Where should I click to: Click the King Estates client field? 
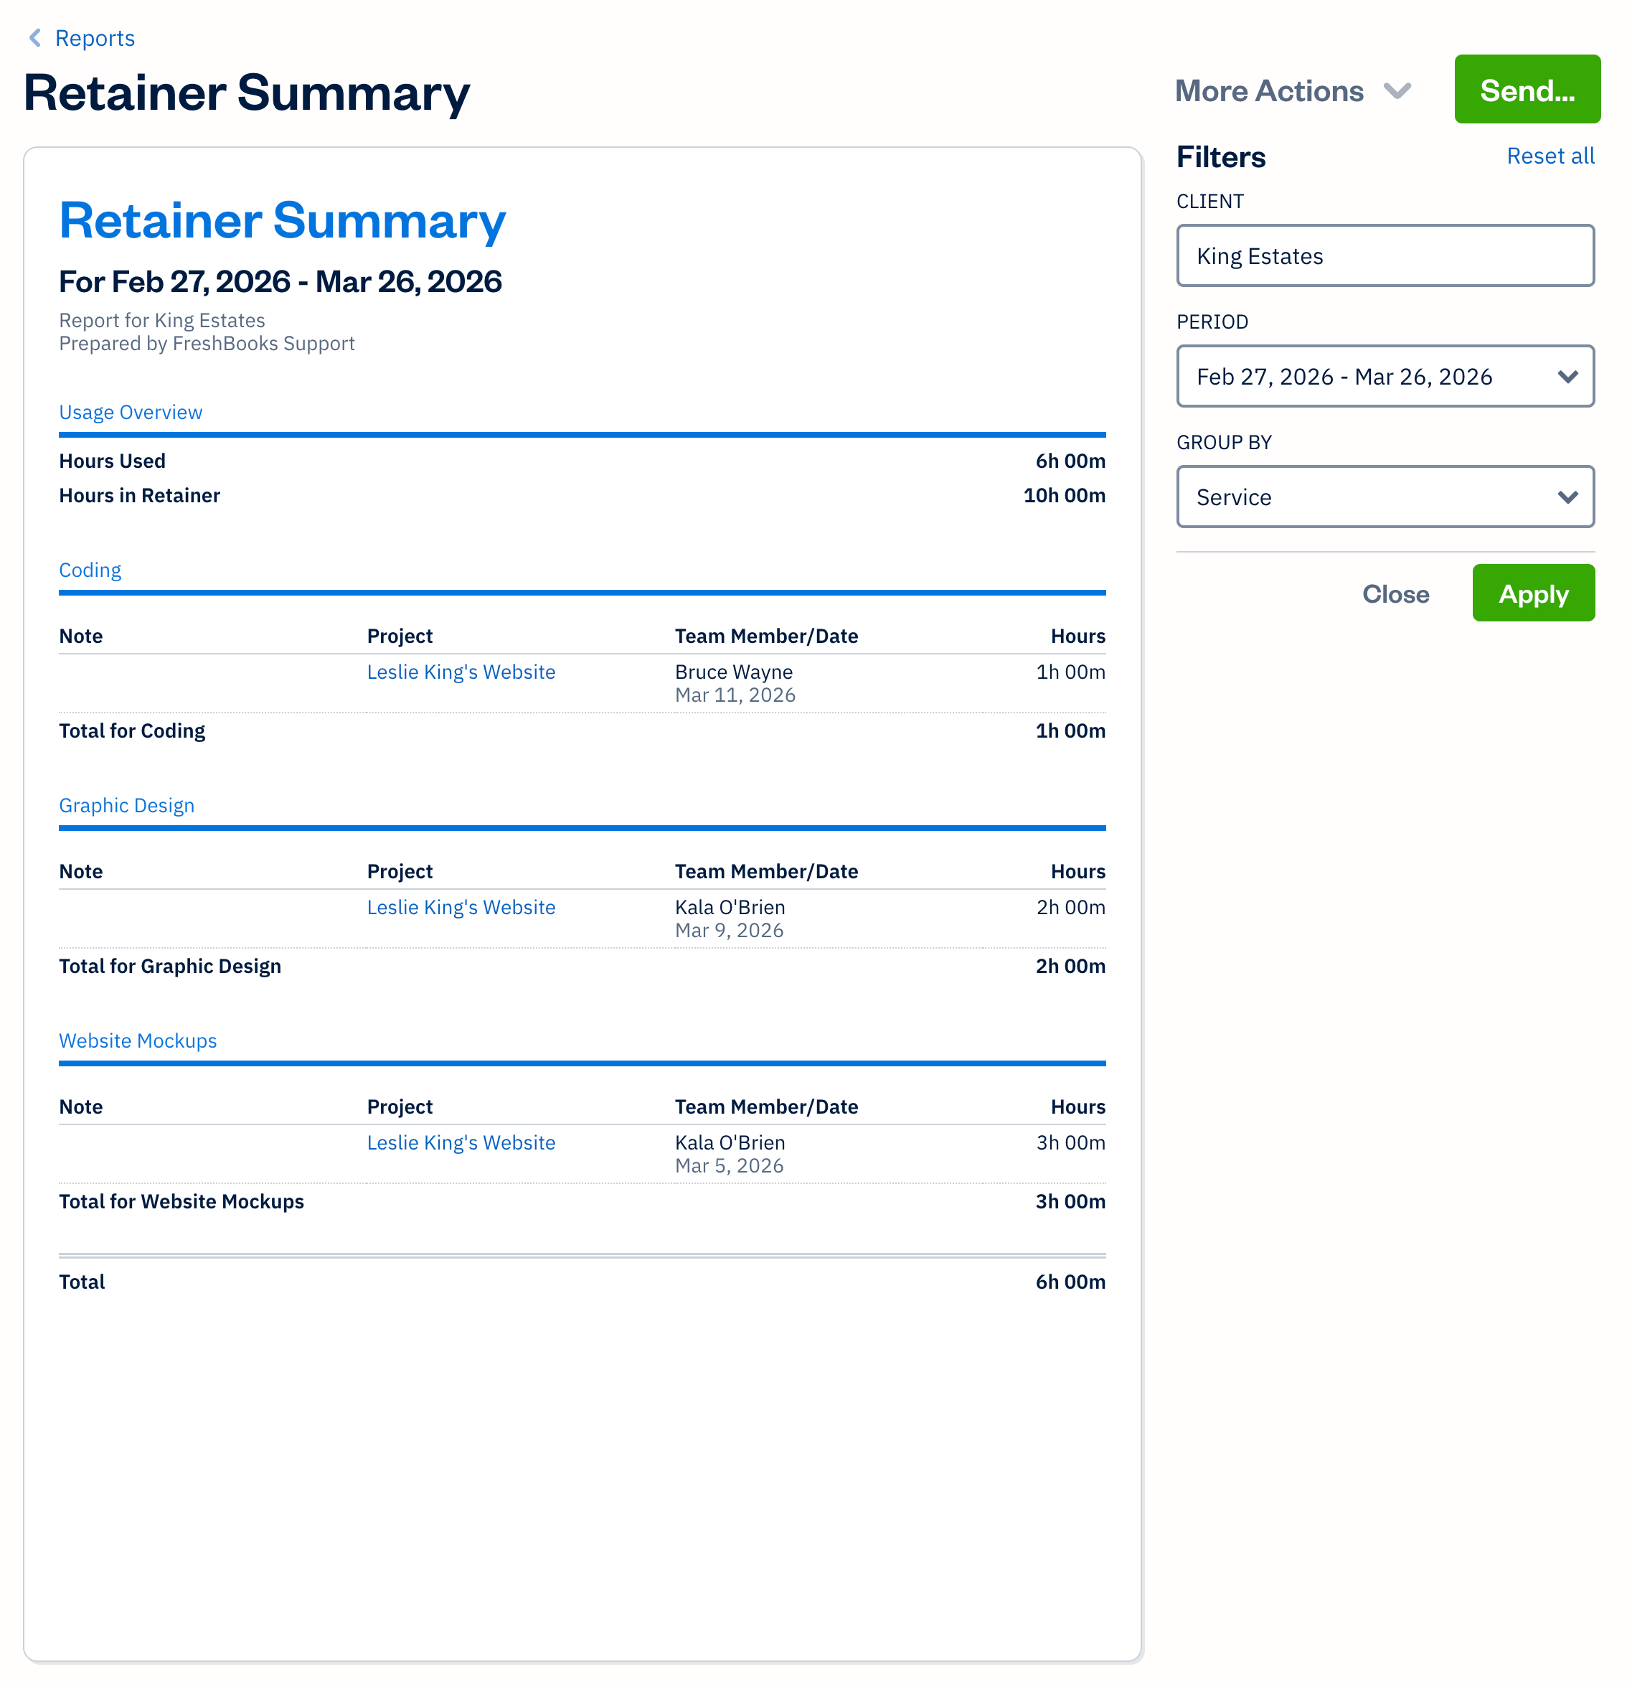[x=1385, y=255]
